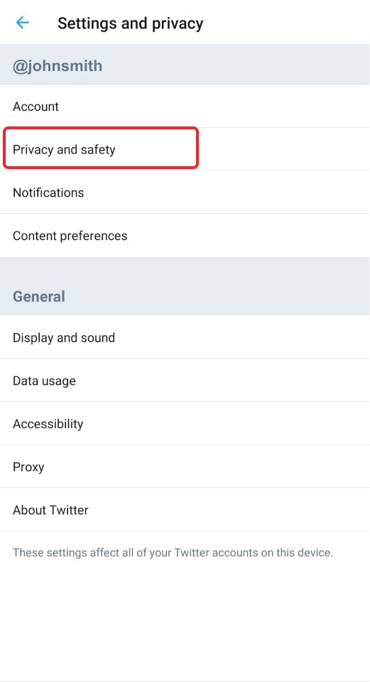
Task: Open the Accessibility options
Action: pos(185,423)
